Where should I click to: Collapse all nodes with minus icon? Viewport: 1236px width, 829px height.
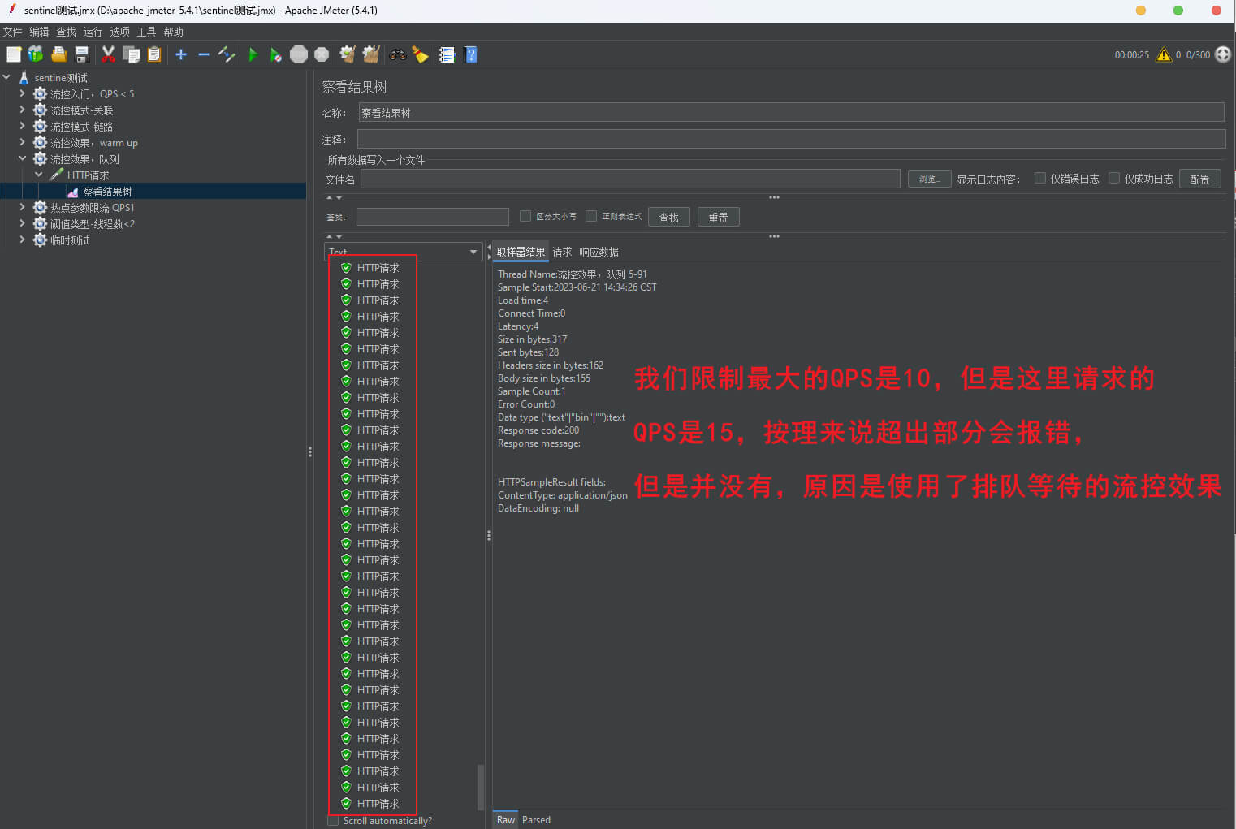(204, 54)
